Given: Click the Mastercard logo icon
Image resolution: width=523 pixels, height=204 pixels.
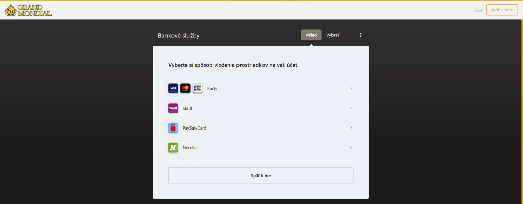Looking at the screenshot, I should pos(185,88).
